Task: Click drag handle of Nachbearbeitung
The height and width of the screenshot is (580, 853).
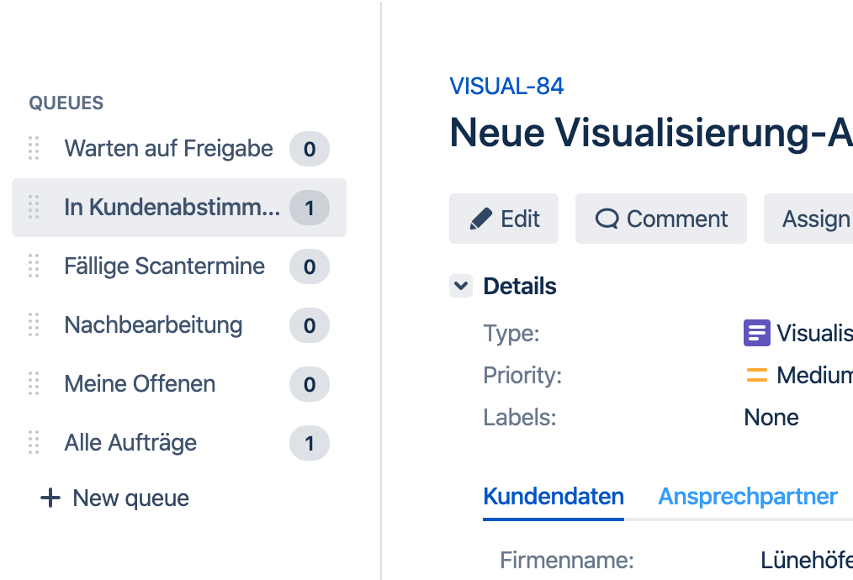Action: (34, 325)
